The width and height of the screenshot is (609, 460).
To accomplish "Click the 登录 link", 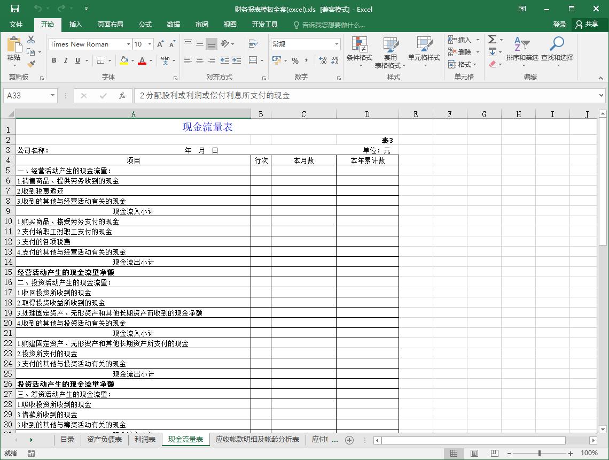I will click(560, 24).
